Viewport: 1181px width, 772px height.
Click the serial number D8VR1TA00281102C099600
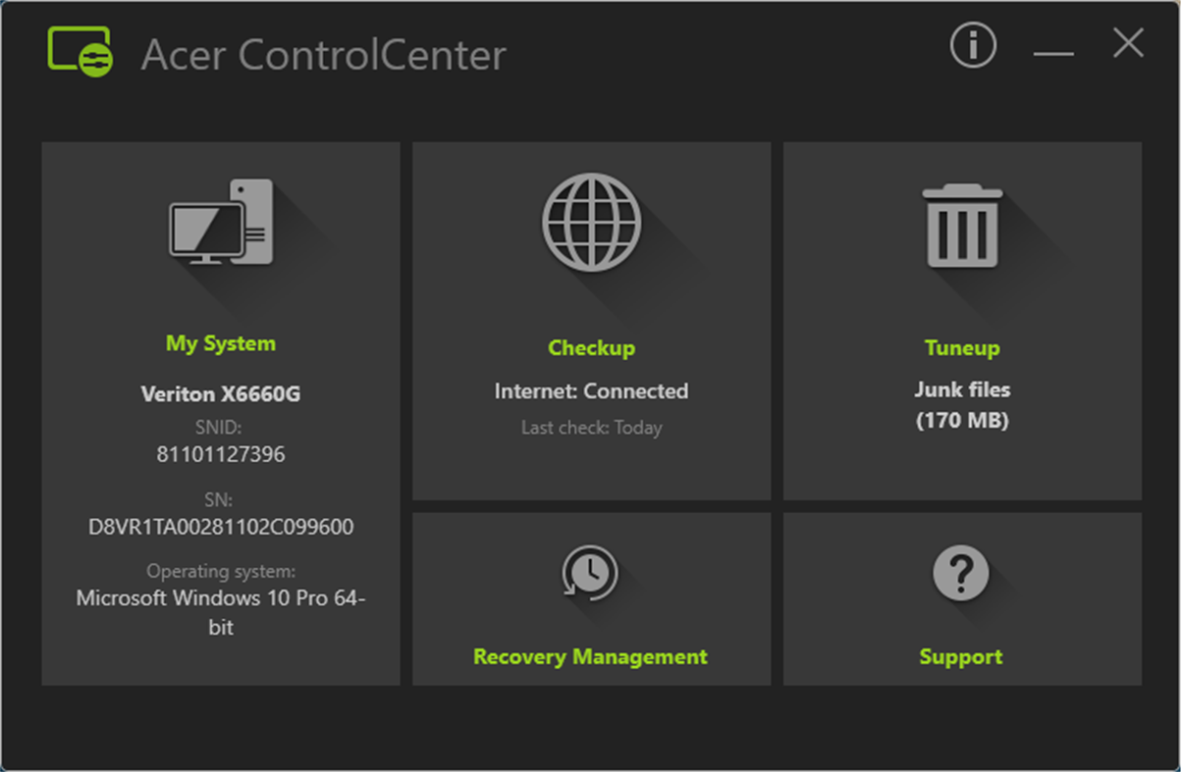pyautogui.click(x=220, y=527)
